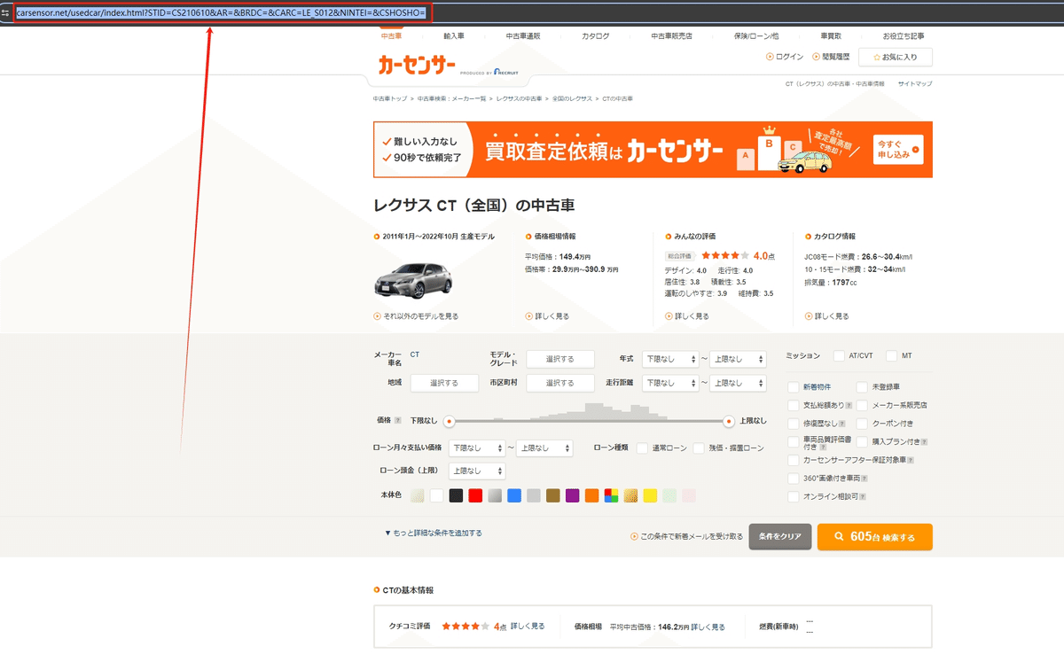This screenshot has height=654, width=1064.
Task: Click レクサスの中古車 in the breadcrumb
Action: point(519,98)
